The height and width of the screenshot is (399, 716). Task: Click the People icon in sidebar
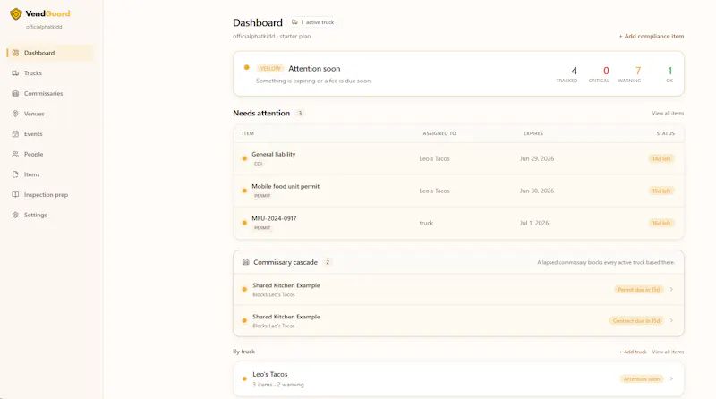(15, 154)
